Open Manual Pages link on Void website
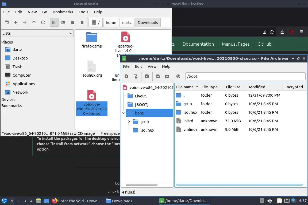Screen dimensions: 308x205 [x=236, y=44]
